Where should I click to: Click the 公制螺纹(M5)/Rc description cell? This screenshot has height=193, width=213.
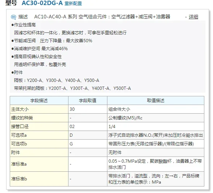tap(156, 118)
